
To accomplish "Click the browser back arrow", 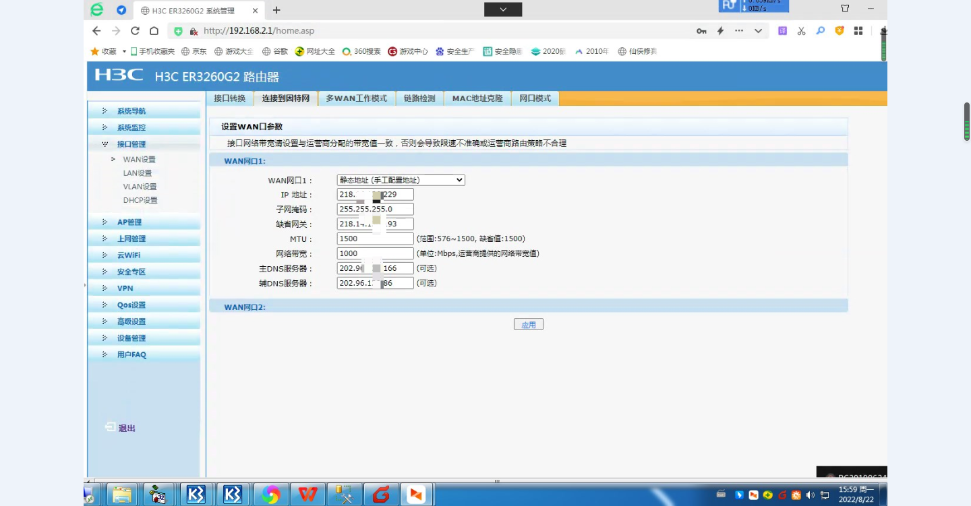I will point(96,31).
